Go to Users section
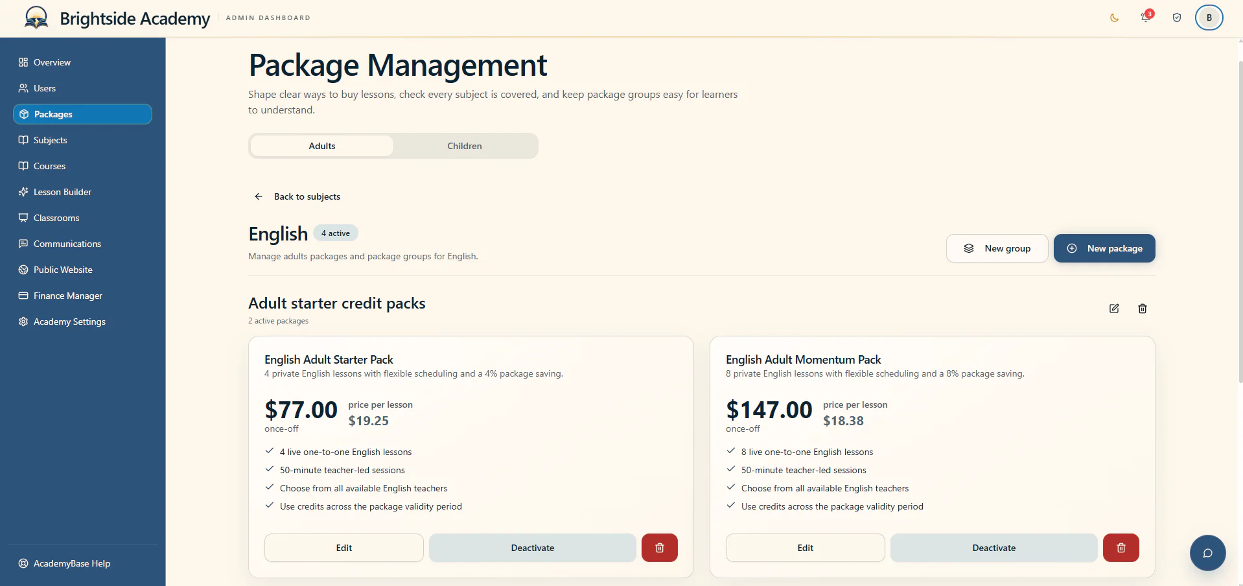Image resolution: width=1243 pixels, height=586 pixels. (x=82, y=88)
